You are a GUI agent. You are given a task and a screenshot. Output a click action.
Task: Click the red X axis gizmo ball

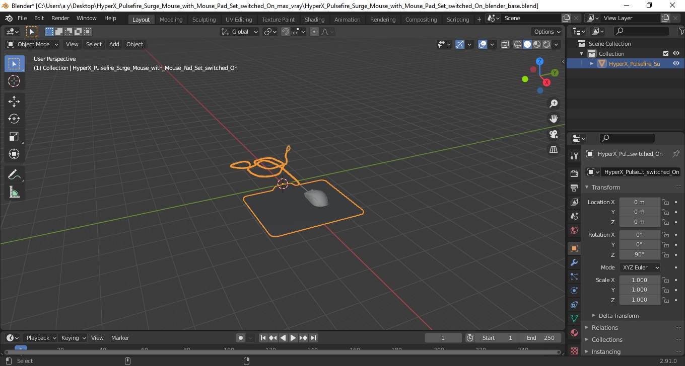(546, 82)
